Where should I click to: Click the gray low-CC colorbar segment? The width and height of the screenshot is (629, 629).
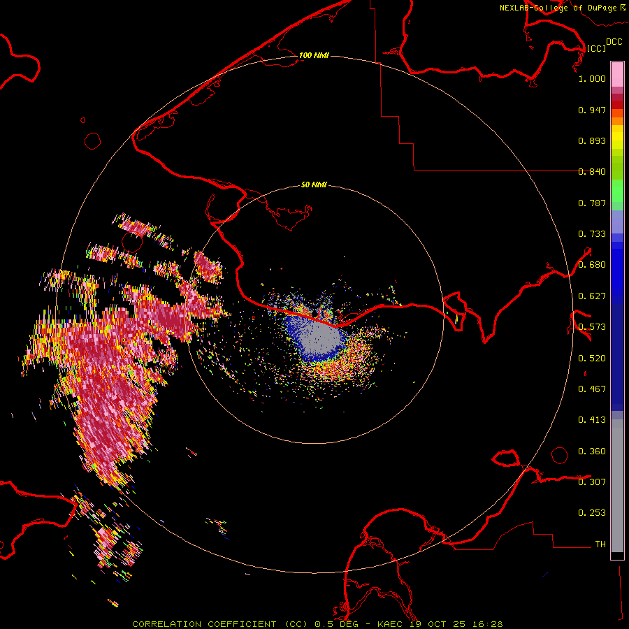(x=617, y=486)
